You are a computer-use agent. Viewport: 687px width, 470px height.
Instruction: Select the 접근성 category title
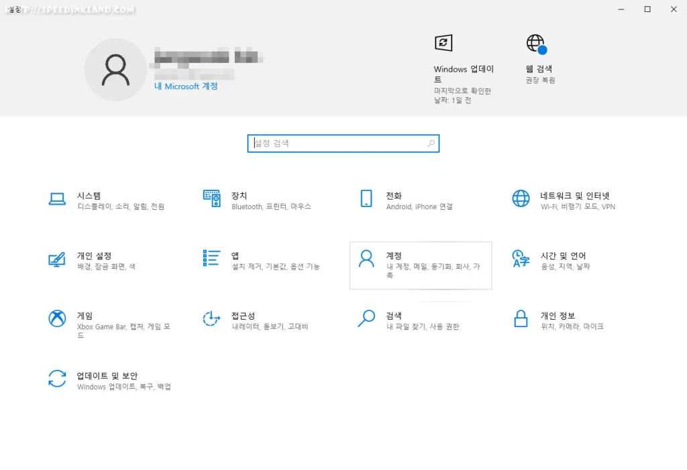point(243,316)
